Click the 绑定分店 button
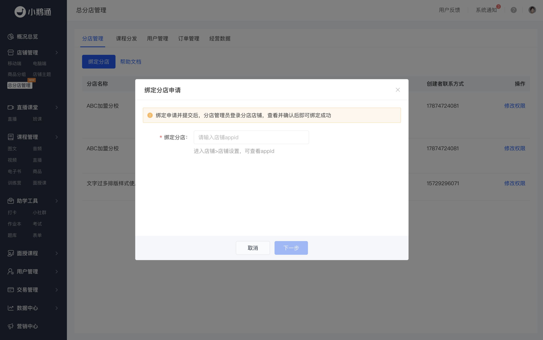Viewport: 543px width, 340px height. [99, 62]
